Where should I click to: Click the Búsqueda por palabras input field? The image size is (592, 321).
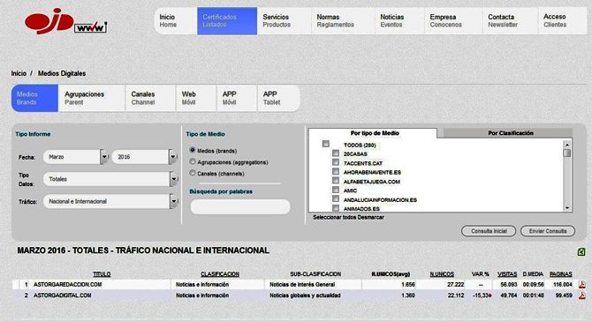(x=240, y=207)
